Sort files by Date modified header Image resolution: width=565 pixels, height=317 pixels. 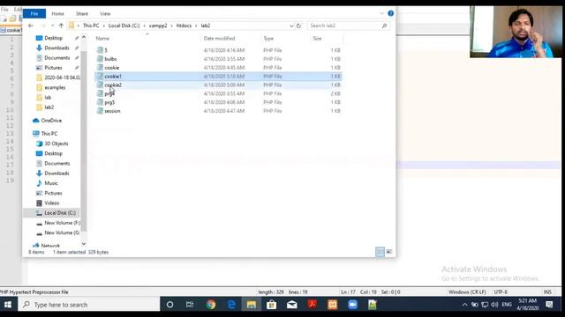click(219, 39)
